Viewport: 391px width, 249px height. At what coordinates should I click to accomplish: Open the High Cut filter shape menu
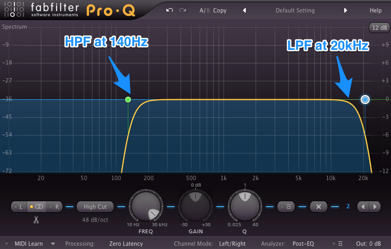(95, 207)
